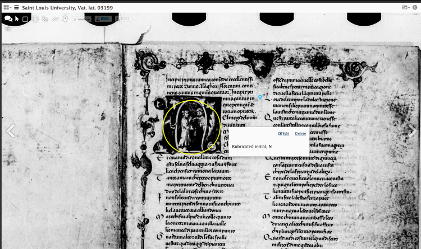Pan the image down with arrow
The image size is (421, 249).
(x=409, y=245)
